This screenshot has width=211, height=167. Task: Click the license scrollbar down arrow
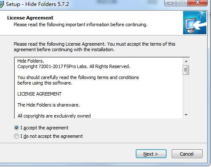186,115
